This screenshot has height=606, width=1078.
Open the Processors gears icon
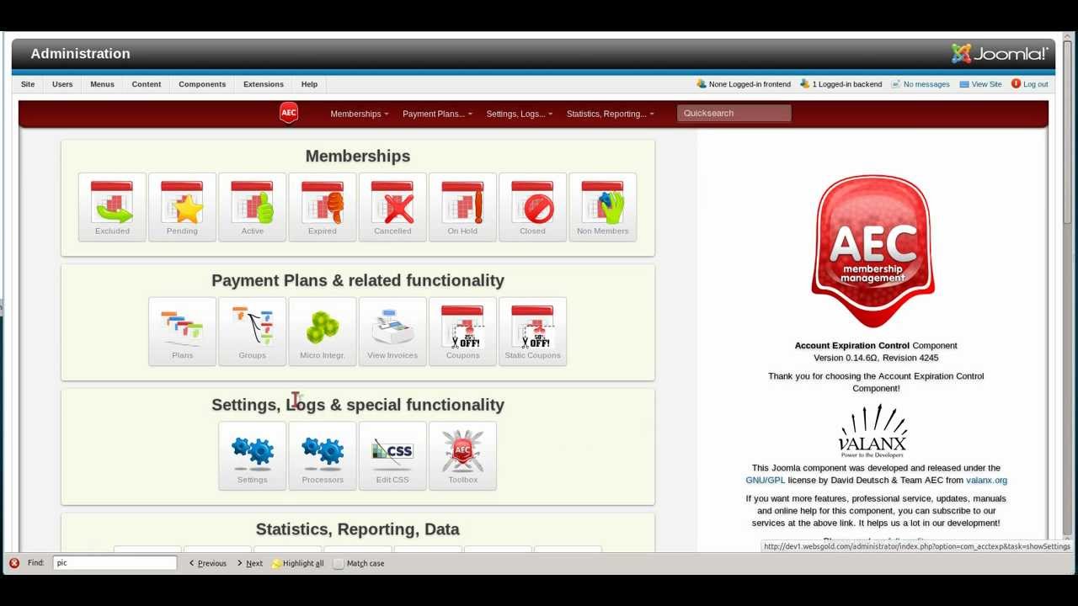click(322, 456)
